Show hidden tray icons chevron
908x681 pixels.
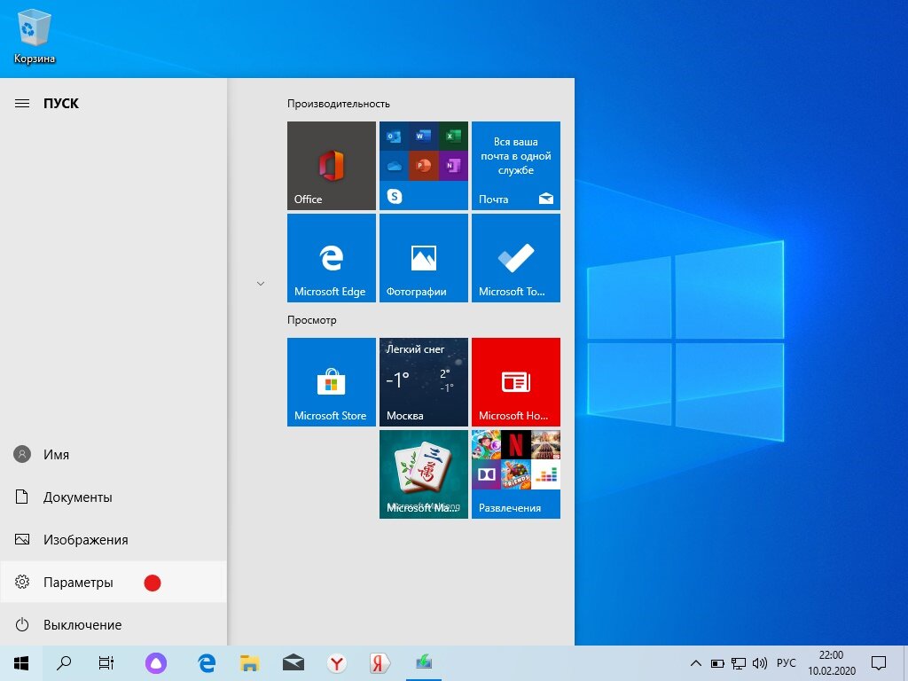[x=696, y=663]
